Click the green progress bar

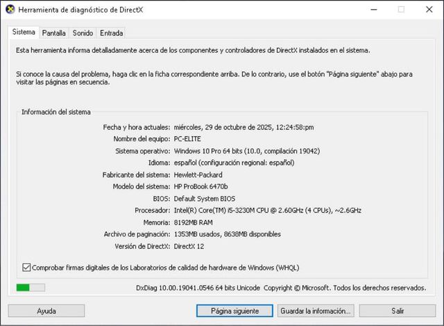(31, 287)
